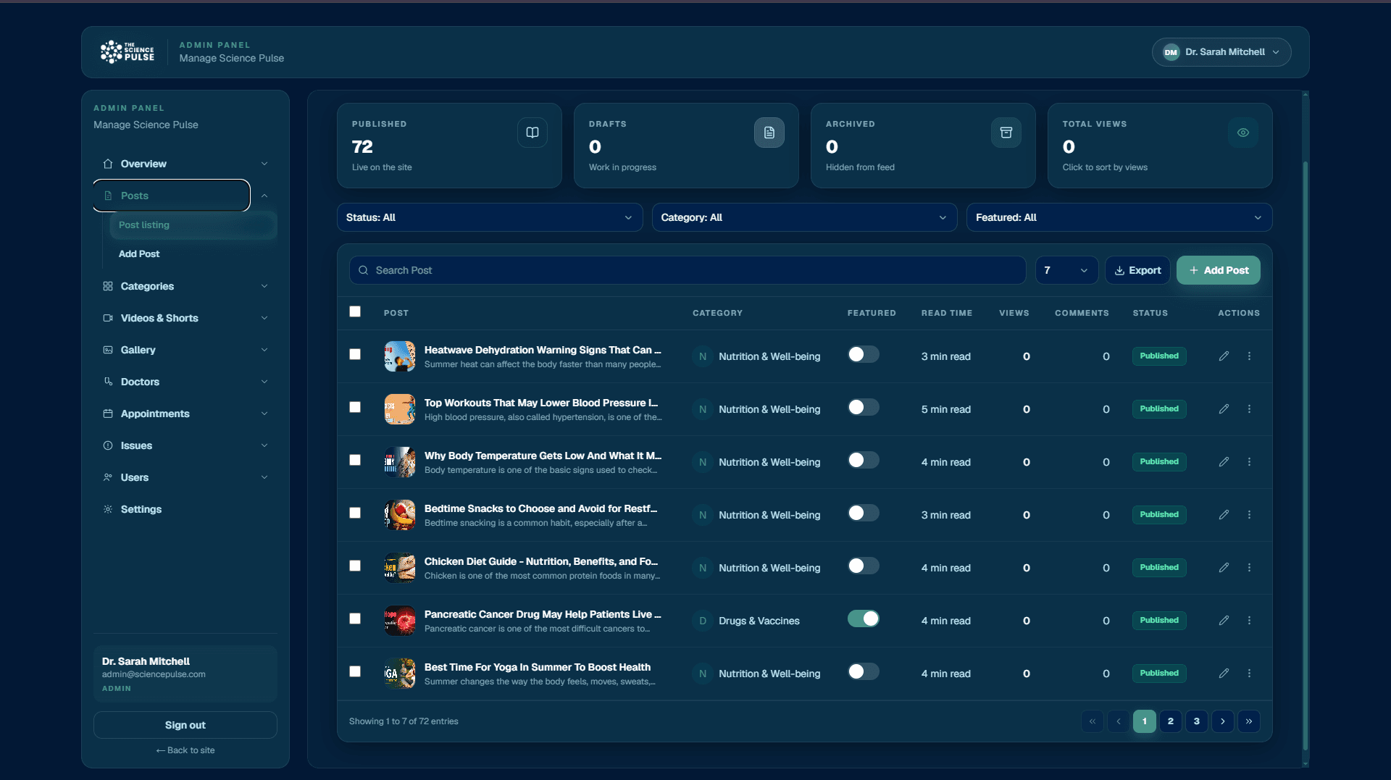This screenshot has height=780, width=1391.
Task: Open Dr. Sarah Mitchell user menu
Action: [1221, 52]
